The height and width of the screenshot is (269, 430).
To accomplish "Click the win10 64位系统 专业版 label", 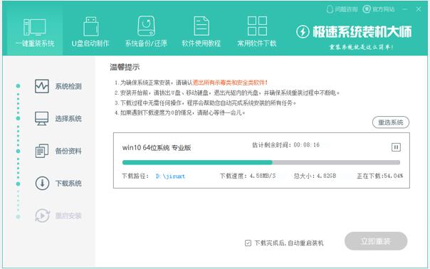I will tap(157, 148).
